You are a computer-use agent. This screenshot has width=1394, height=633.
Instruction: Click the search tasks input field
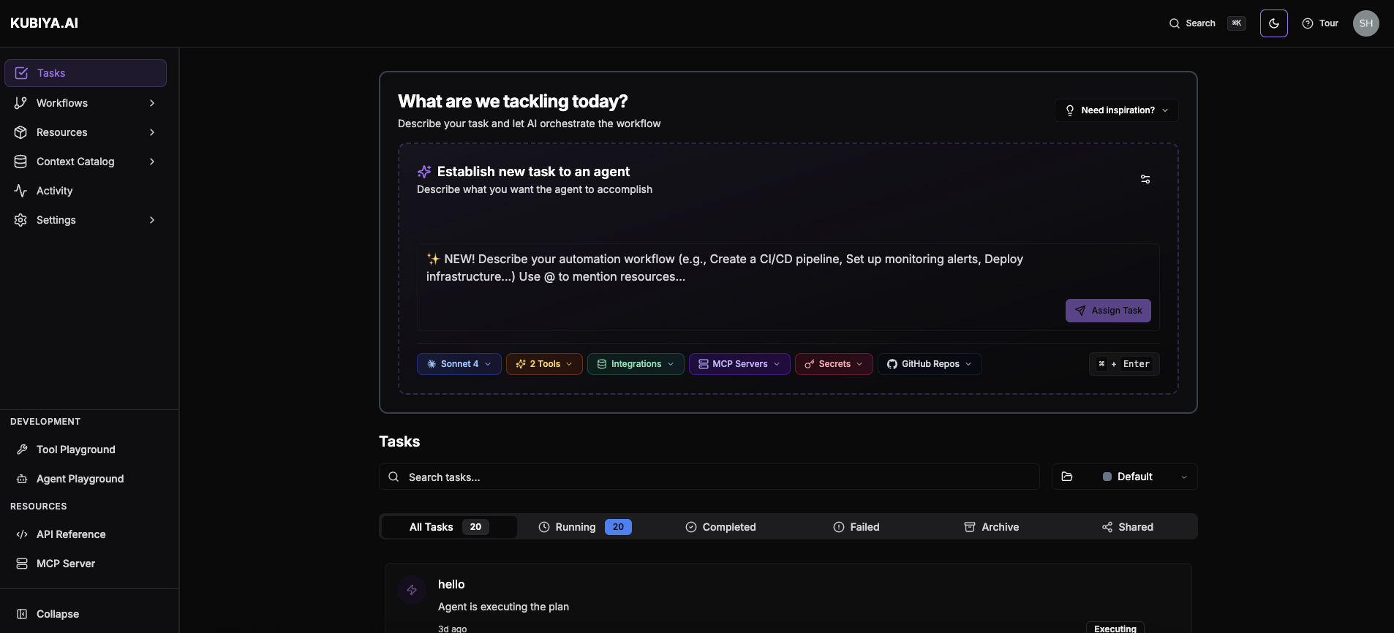pos(709,477)
